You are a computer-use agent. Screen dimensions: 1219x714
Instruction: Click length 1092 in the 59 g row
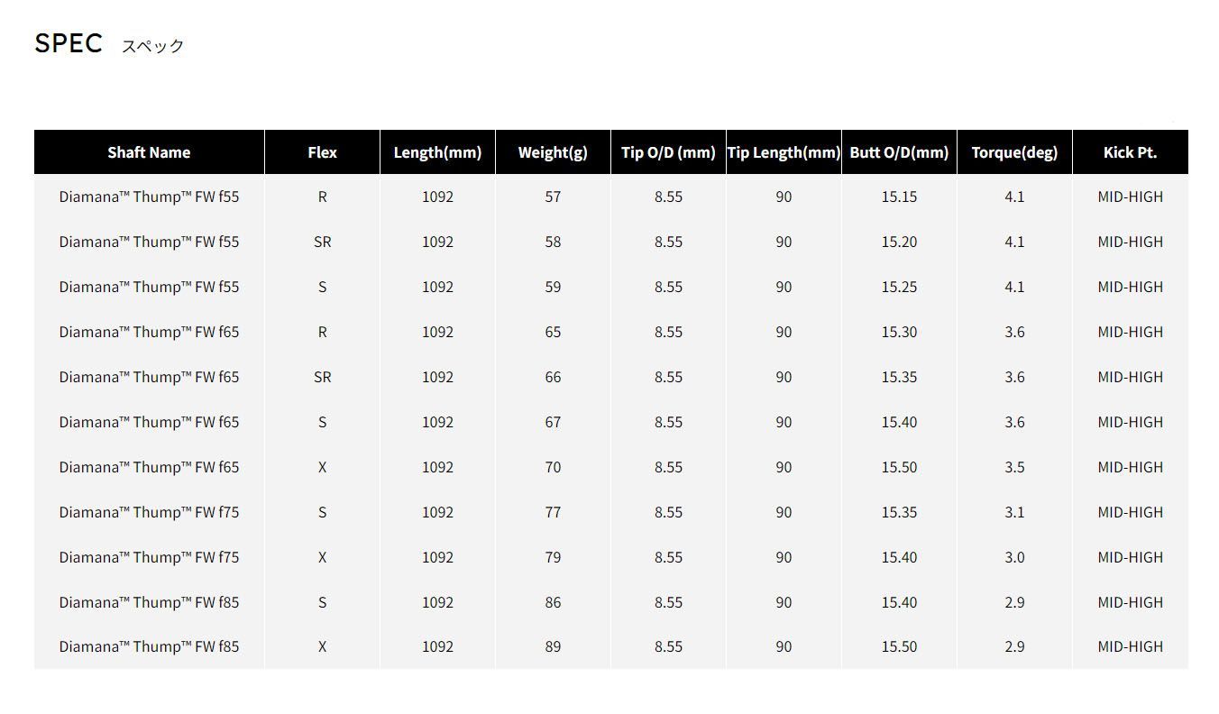coord(437,287)
